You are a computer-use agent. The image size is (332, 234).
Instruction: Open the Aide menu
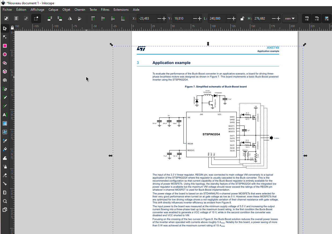136,10
